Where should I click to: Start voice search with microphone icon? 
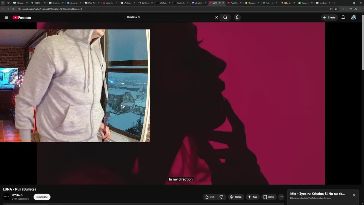pyautogui.click(x=237, y=17)
